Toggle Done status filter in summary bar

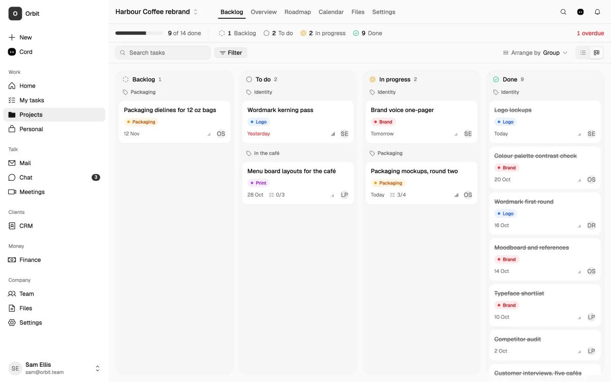(x=368, y=33)
